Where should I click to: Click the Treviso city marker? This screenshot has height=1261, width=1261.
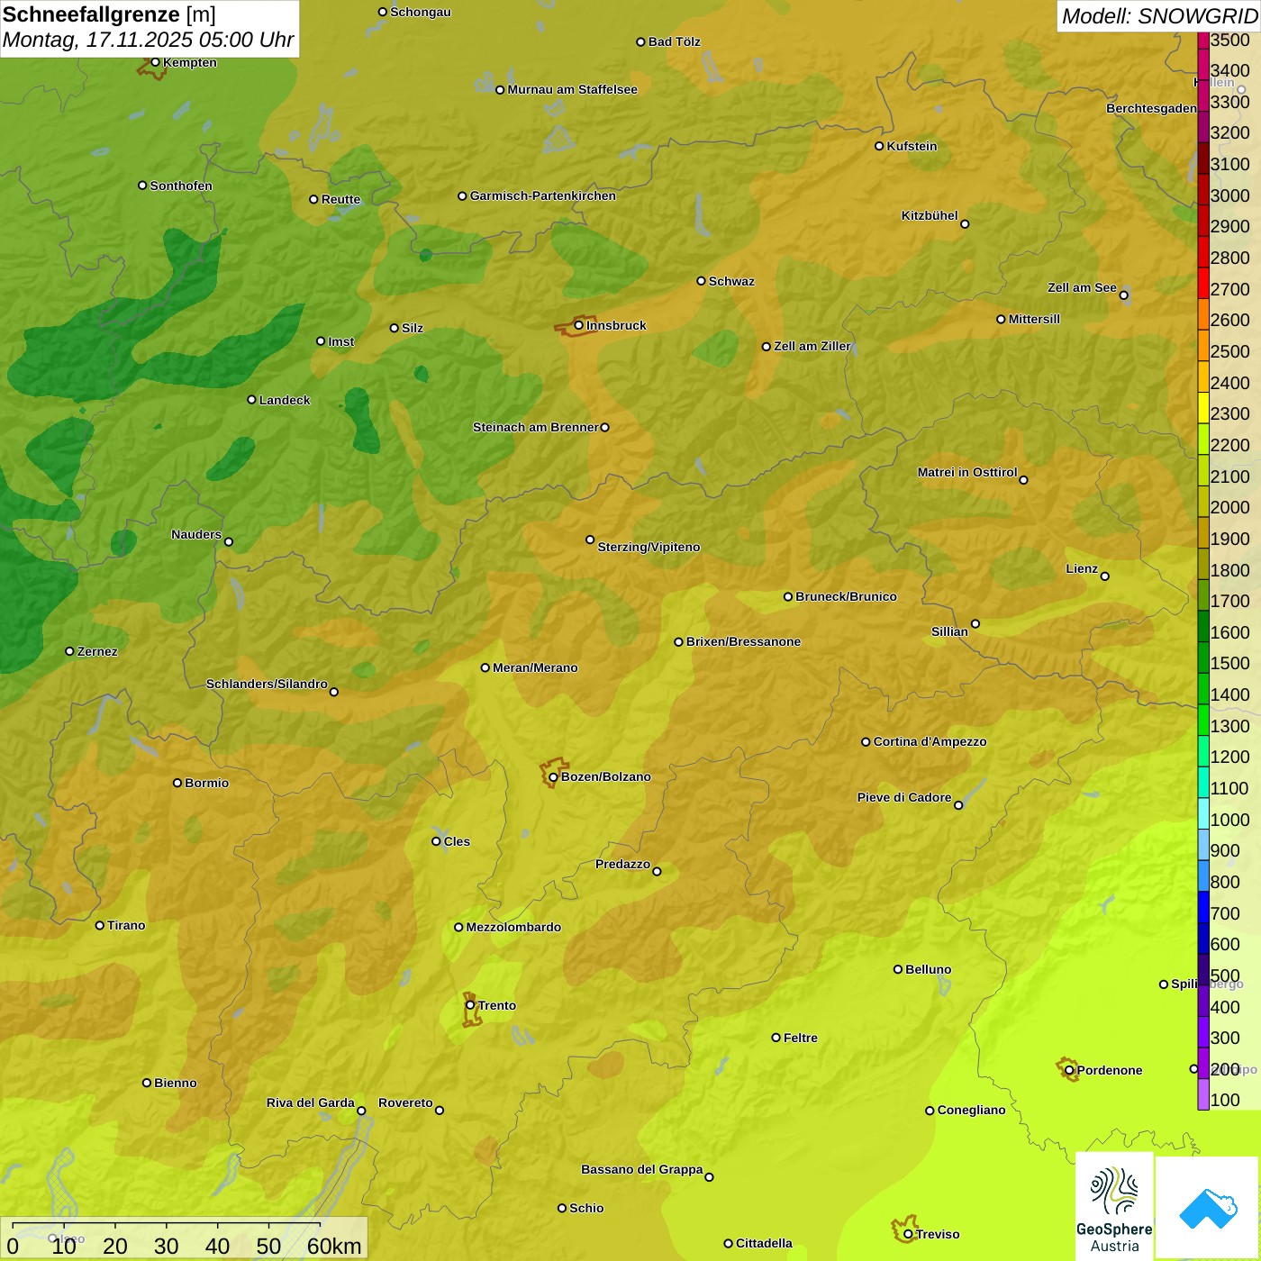[x=908, y=1234]
